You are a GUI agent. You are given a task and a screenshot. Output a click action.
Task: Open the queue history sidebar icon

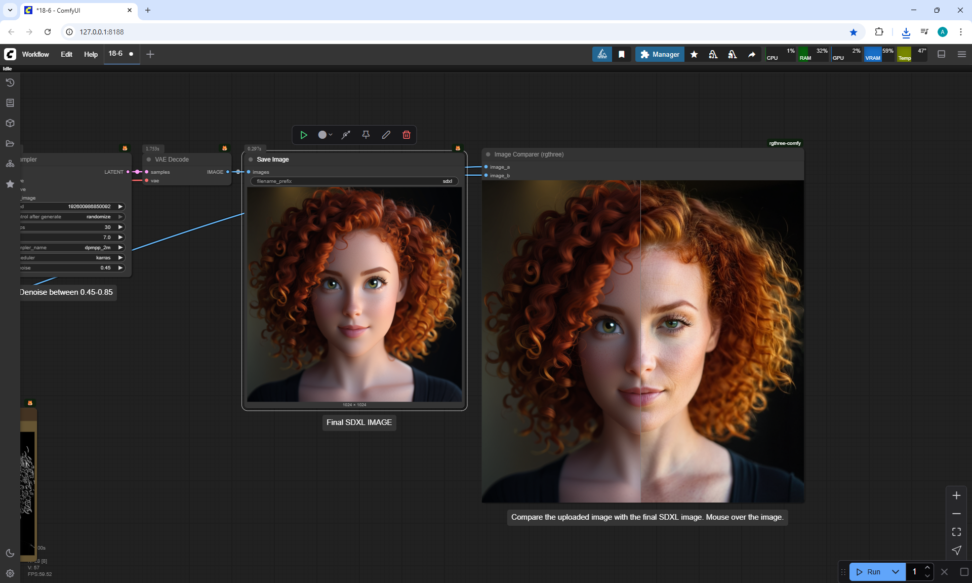click(x=10, y=83)
